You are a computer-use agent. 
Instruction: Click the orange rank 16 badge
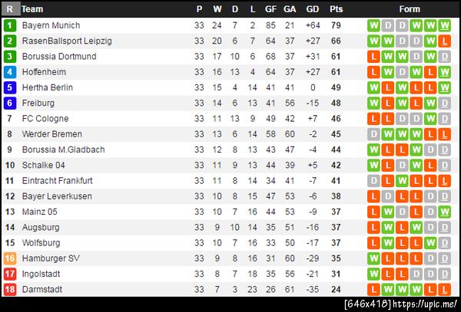point(9,258)
